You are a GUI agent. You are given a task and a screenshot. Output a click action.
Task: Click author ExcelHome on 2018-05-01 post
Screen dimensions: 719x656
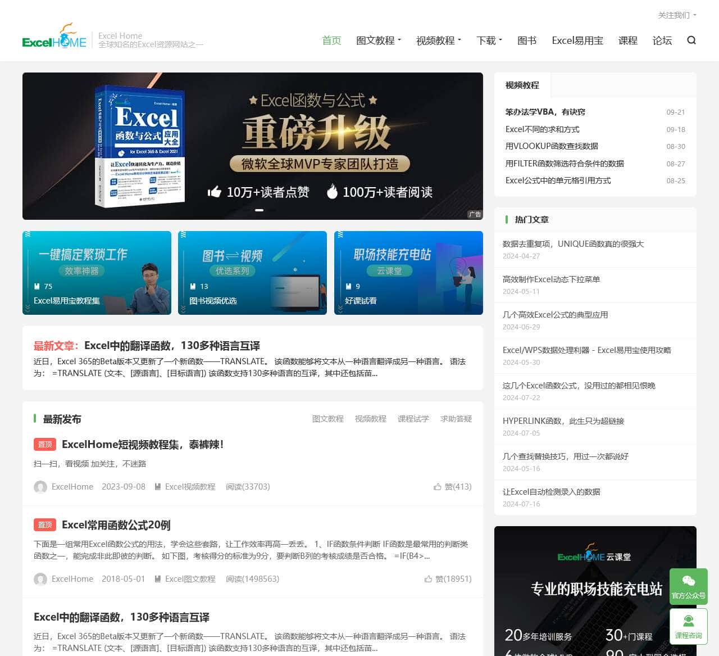[x=72, y=579]
